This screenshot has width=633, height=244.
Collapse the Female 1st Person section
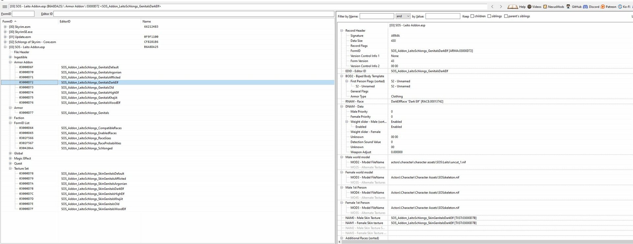click(342, 203)
